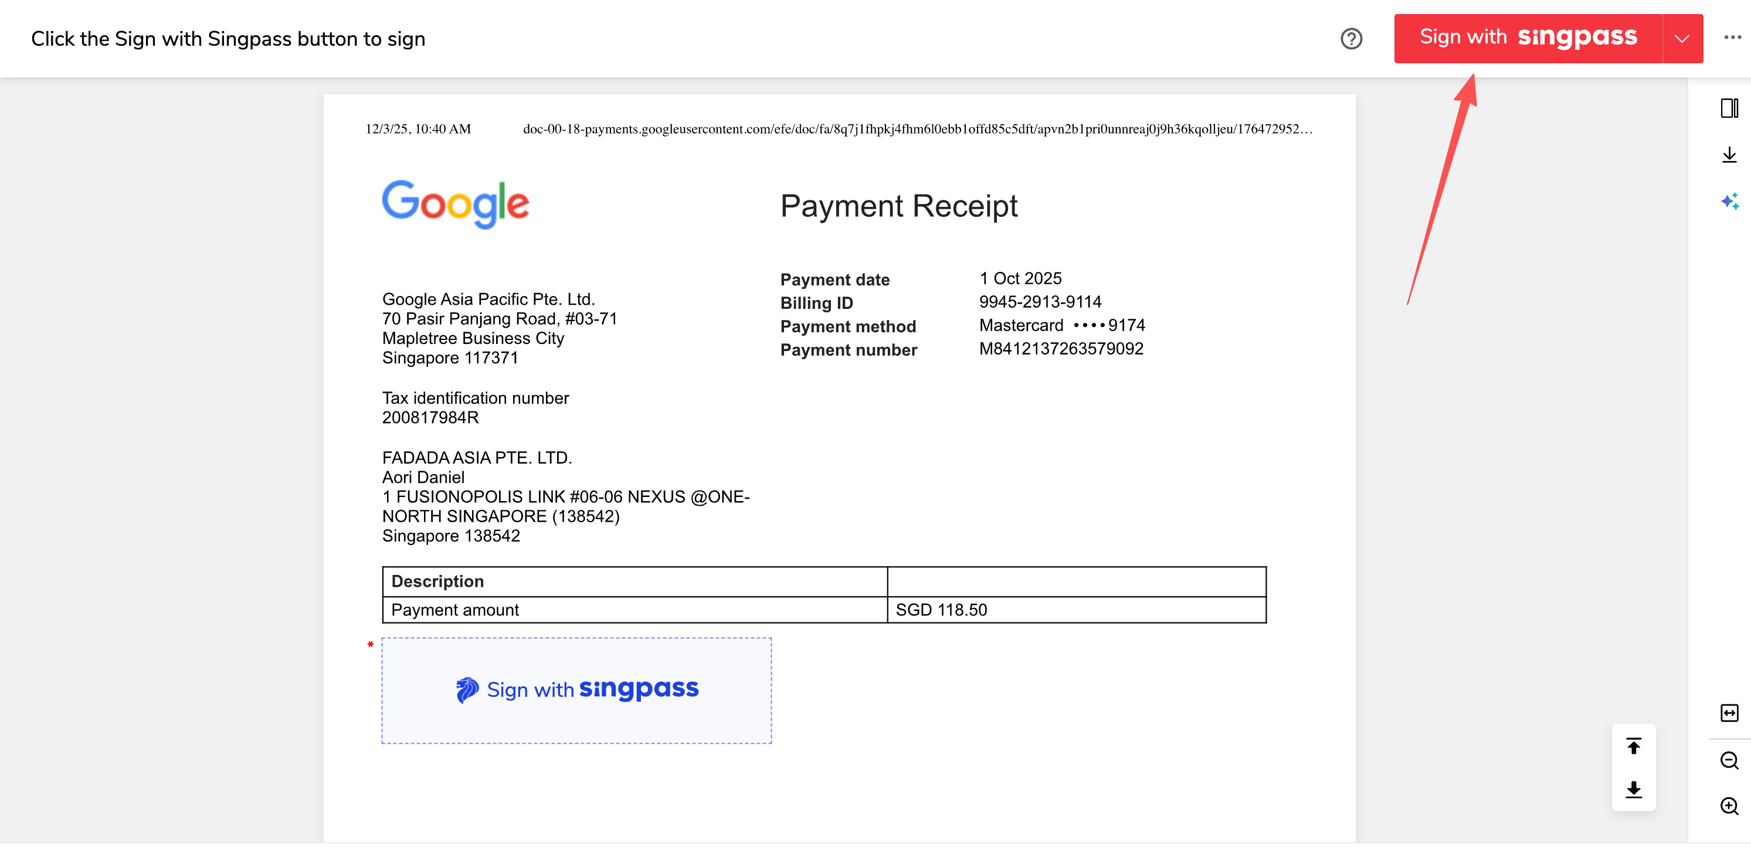Viewport: 1751px width, 858px height.
Task: Click the Description table header cell
Action: (x=437, y=581)
